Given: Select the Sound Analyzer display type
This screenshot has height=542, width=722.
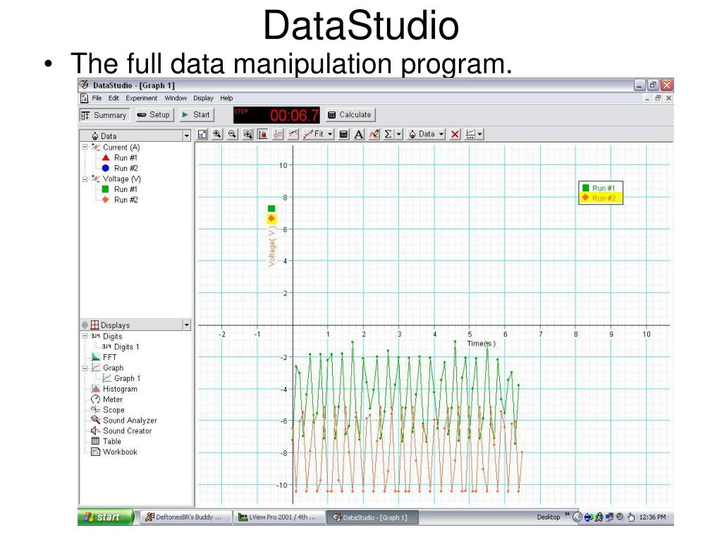Looking at the screenshot, I should 130,421.
